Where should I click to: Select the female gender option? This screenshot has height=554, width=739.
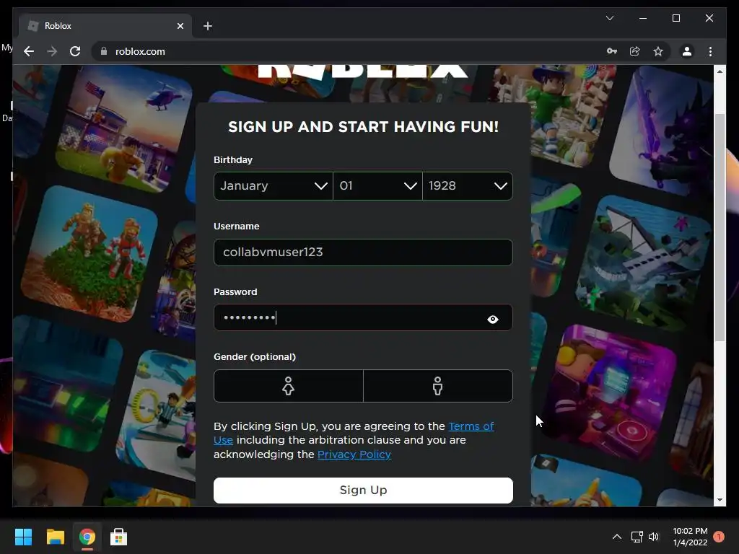pos(289,386)
